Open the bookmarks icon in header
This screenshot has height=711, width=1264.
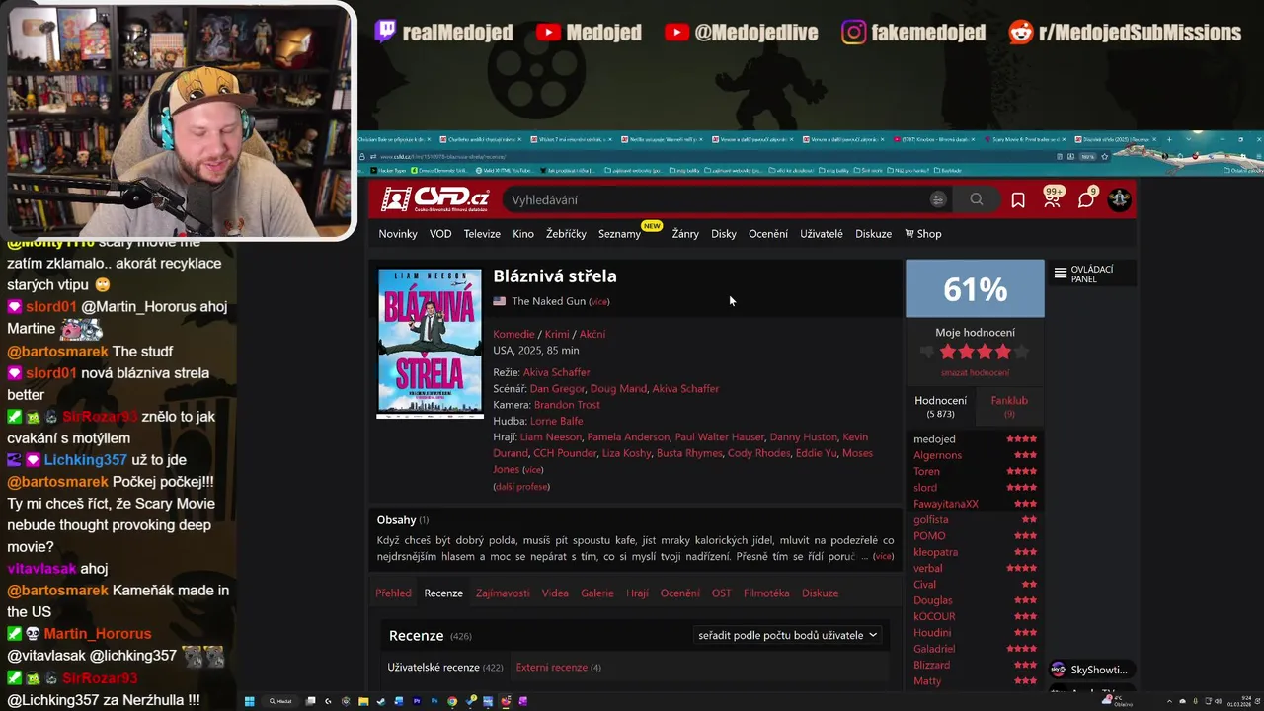tap(1018, 199)
